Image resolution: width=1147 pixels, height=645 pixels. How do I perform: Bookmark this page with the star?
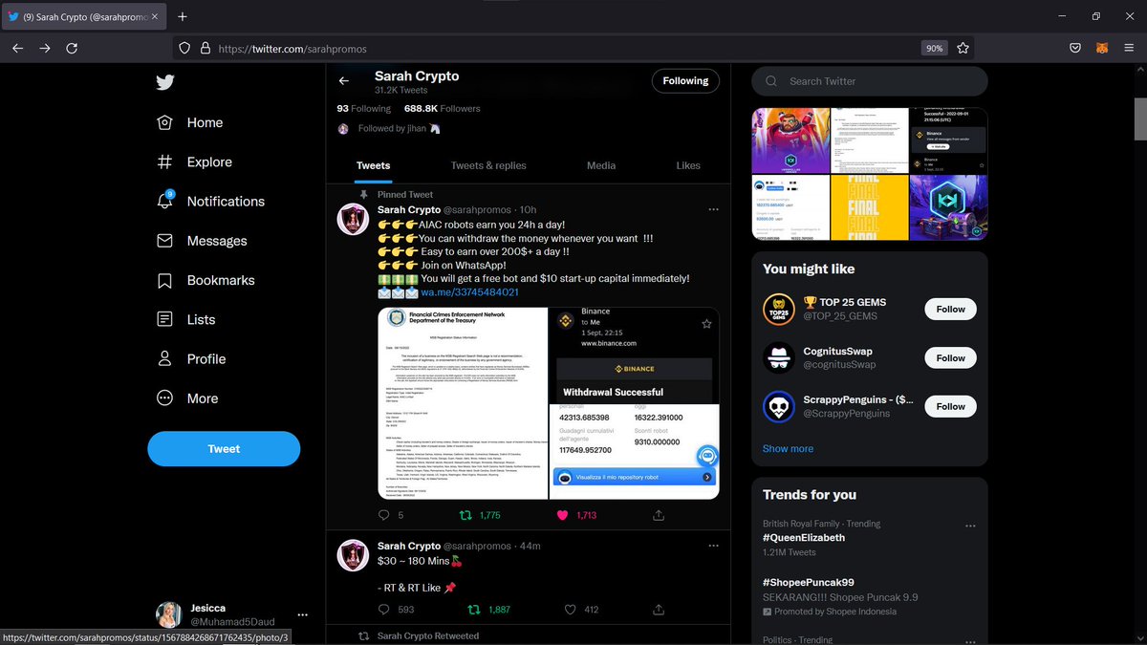(963, 48)
